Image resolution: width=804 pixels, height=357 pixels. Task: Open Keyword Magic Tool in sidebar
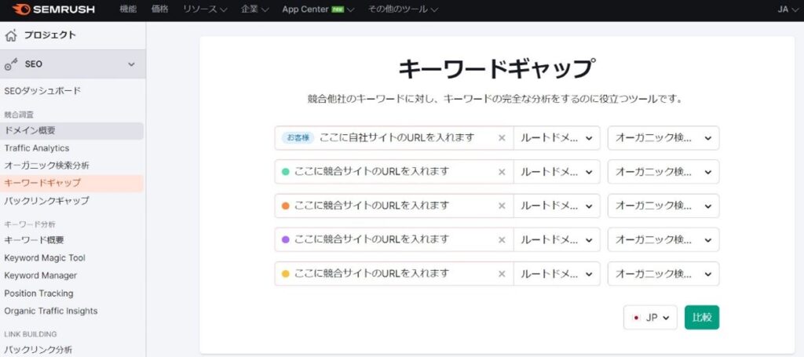pyautogui.click(x=45, y=257)
